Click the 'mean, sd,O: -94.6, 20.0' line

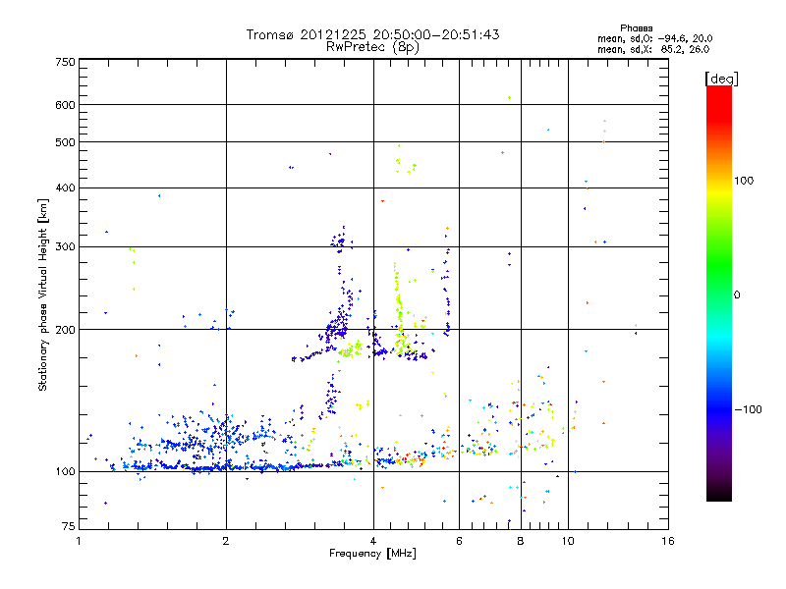pos(654,38)
